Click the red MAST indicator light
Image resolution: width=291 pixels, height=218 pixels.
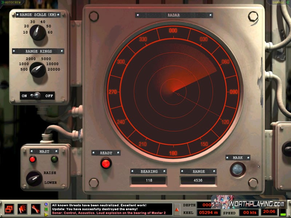click(x=33, y=159)
